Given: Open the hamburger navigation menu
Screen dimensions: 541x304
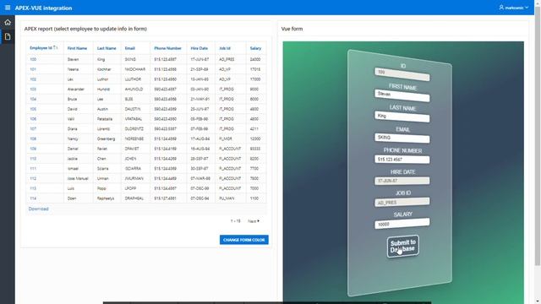Looking at the screenshot, I should click(8, 8).
